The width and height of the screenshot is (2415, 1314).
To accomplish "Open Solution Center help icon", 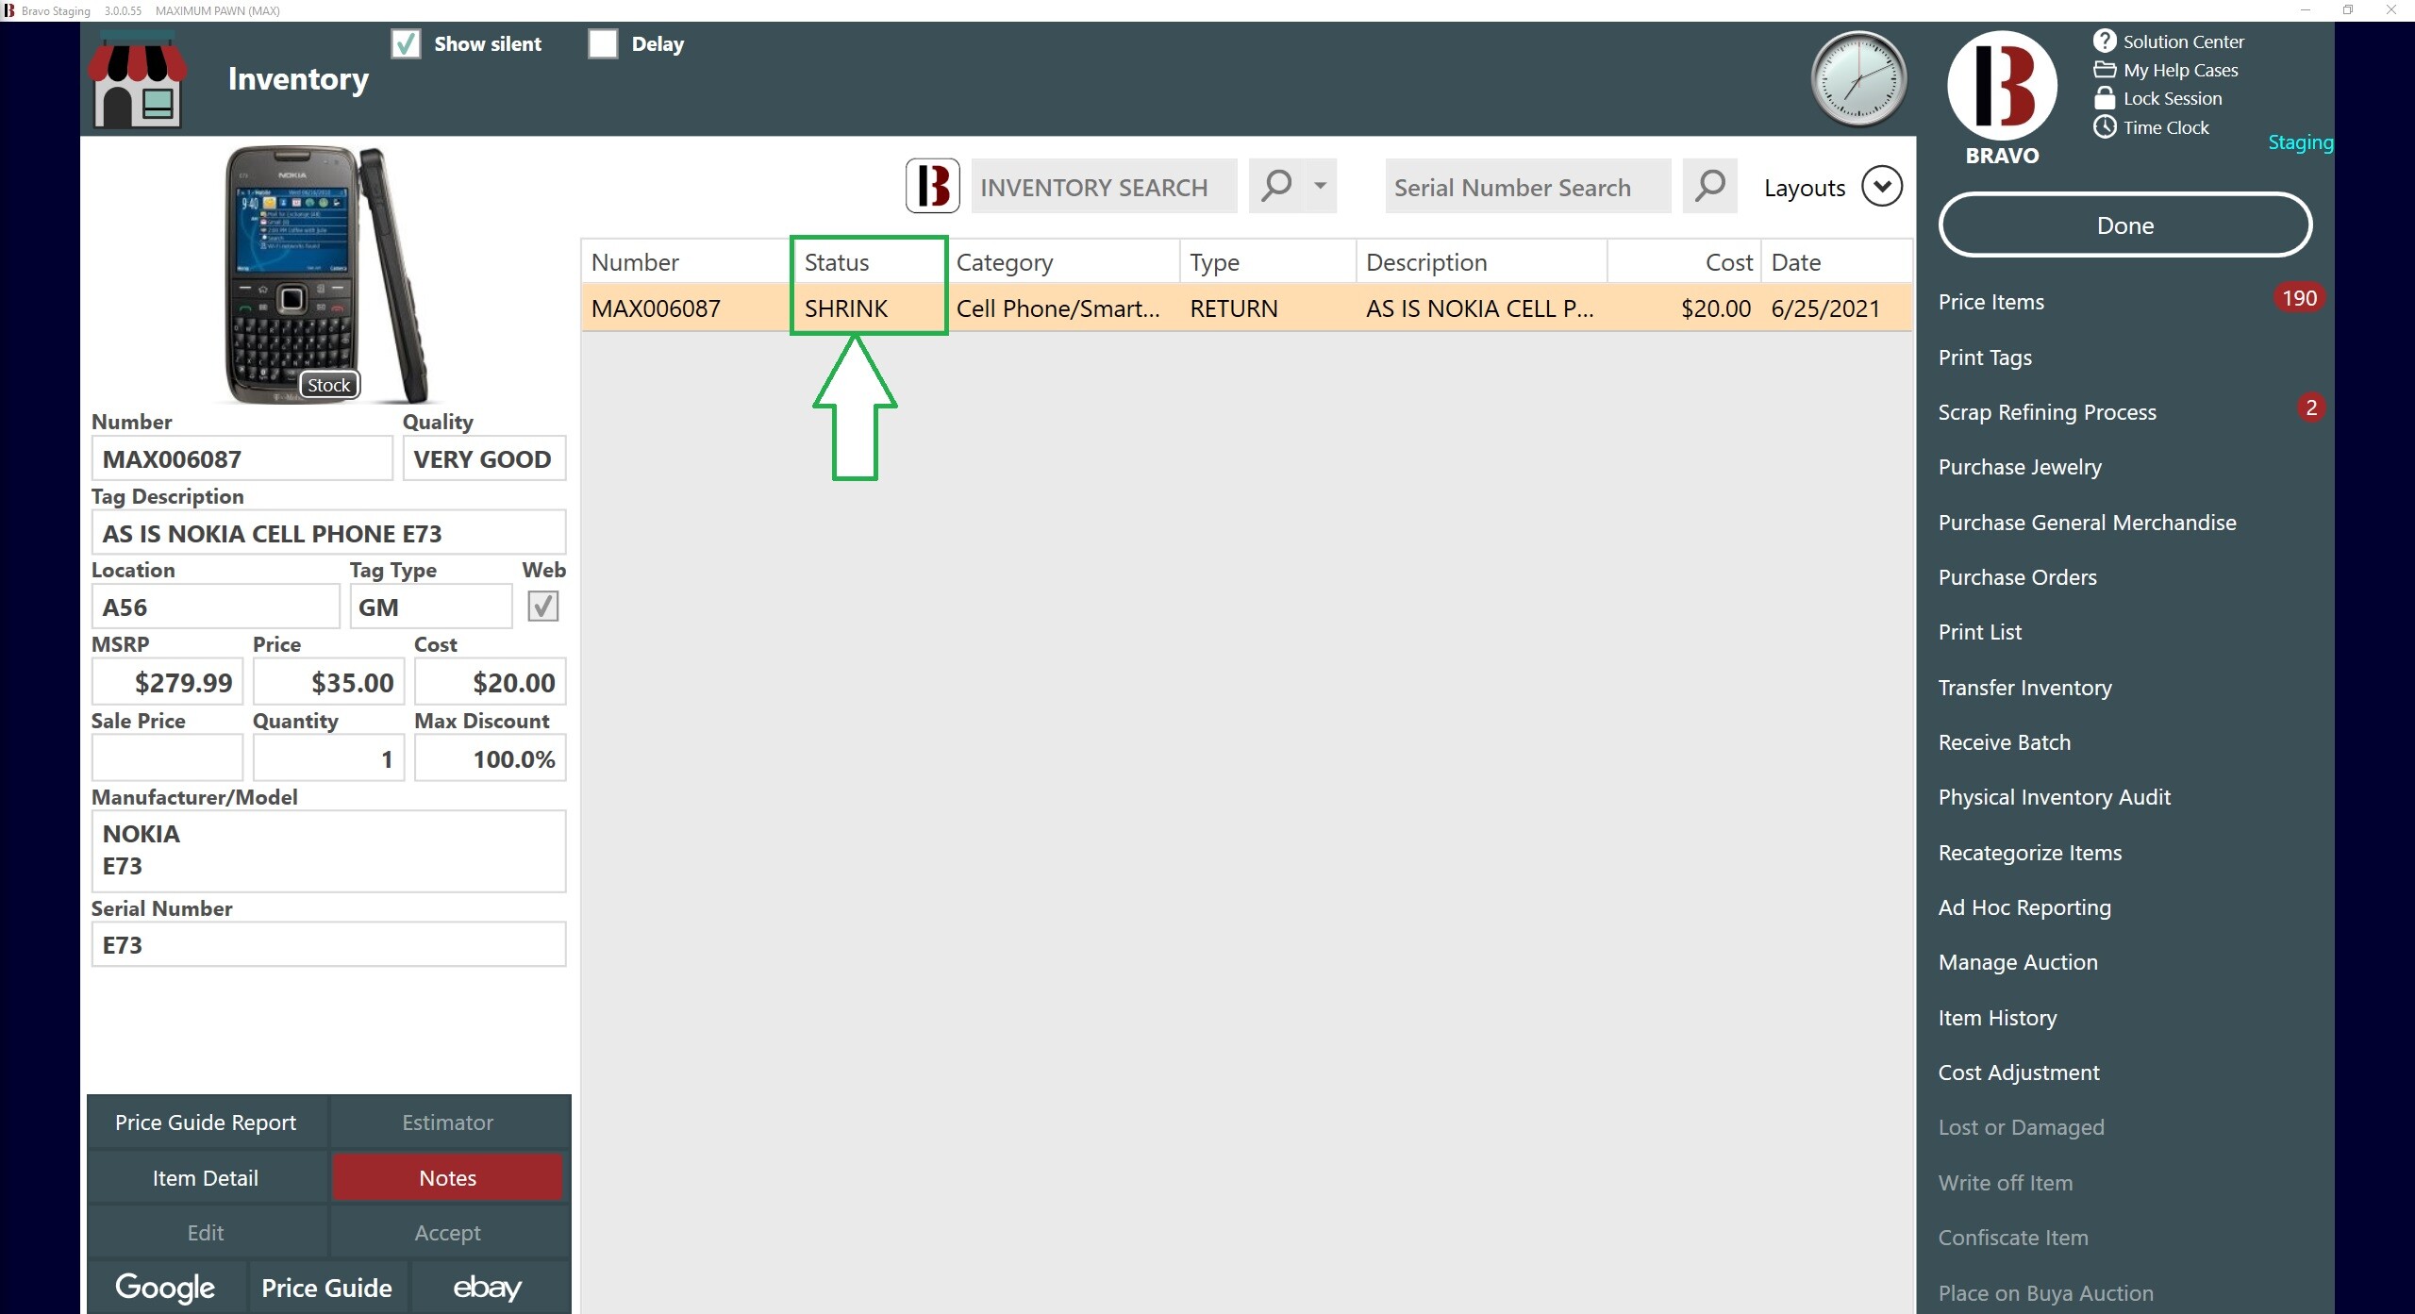I will point(2105,41).
